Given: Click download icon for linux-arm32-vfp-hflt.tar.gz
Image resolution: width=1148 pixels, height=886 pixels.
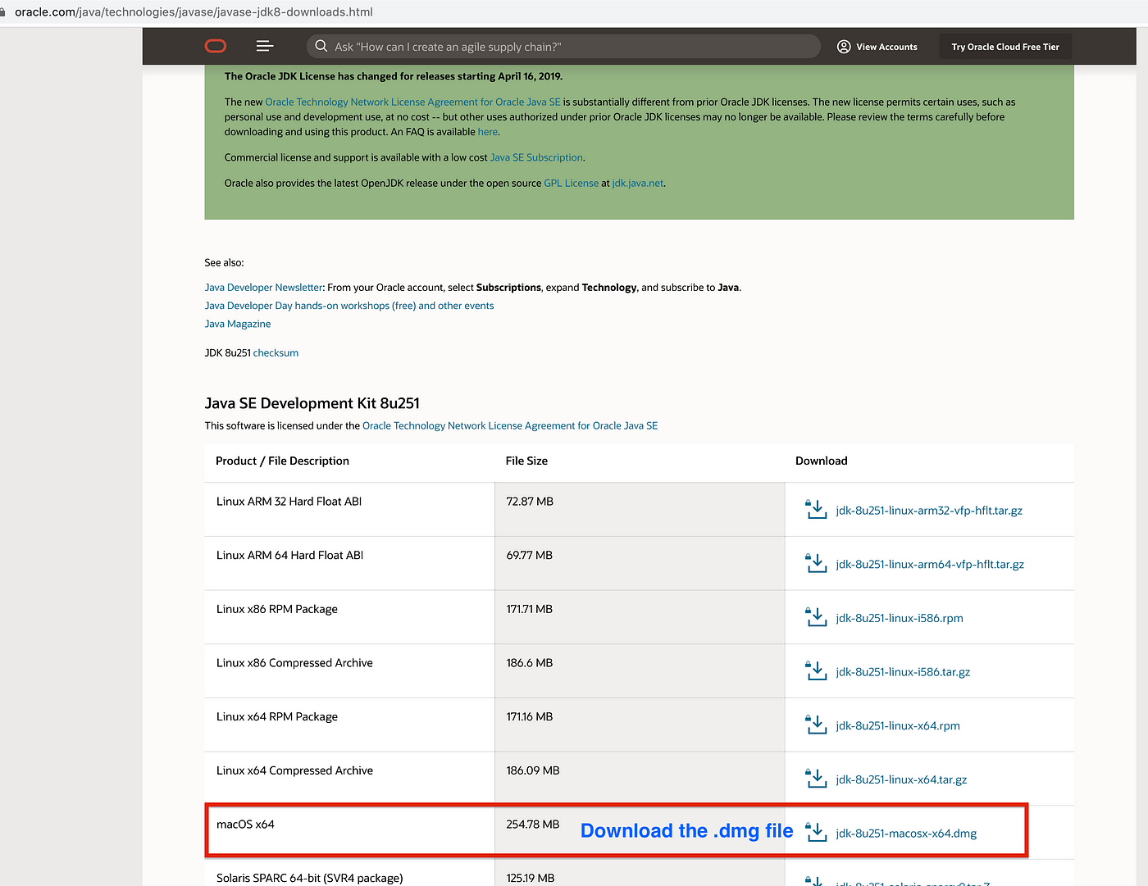Looking at the screenshot, I should [x=816, y=510].
